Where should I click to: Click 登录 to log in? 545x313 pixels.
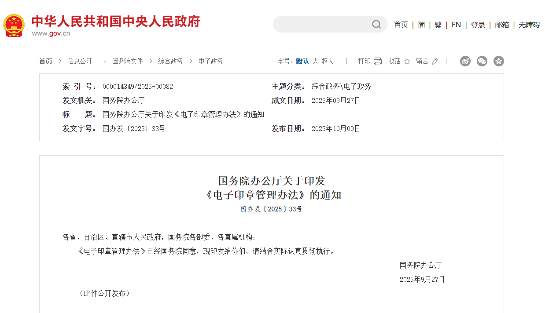pyautogui.click(x=478, y=25)
